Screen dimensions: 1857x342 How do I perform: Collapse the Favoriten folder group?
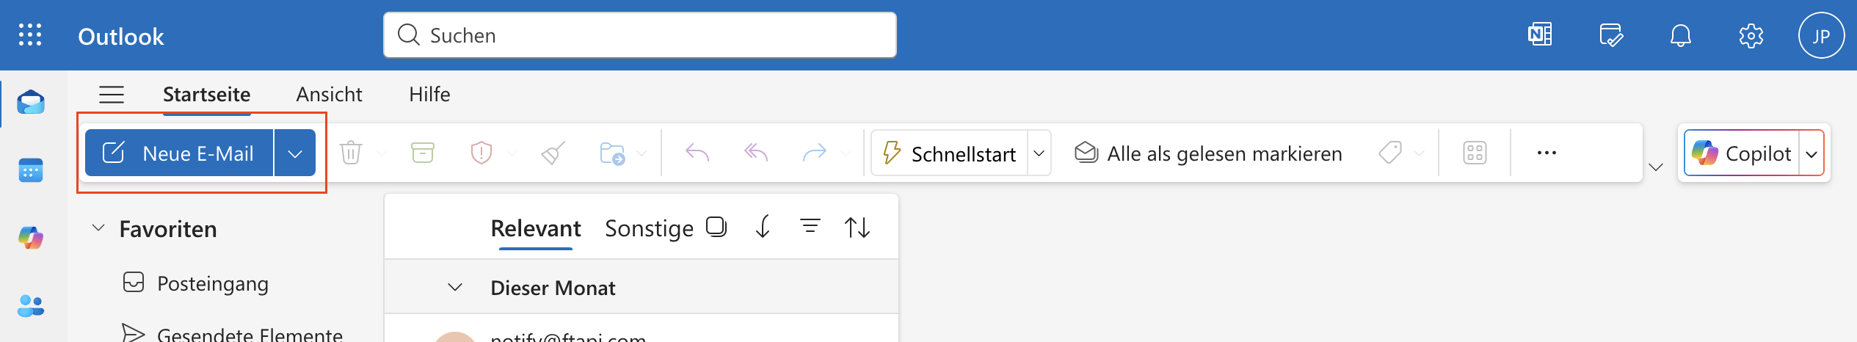[x=98, y=228]
